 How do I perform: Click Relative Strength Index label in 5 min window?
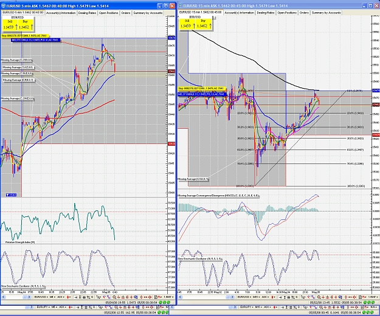click(x=20, y=242)
